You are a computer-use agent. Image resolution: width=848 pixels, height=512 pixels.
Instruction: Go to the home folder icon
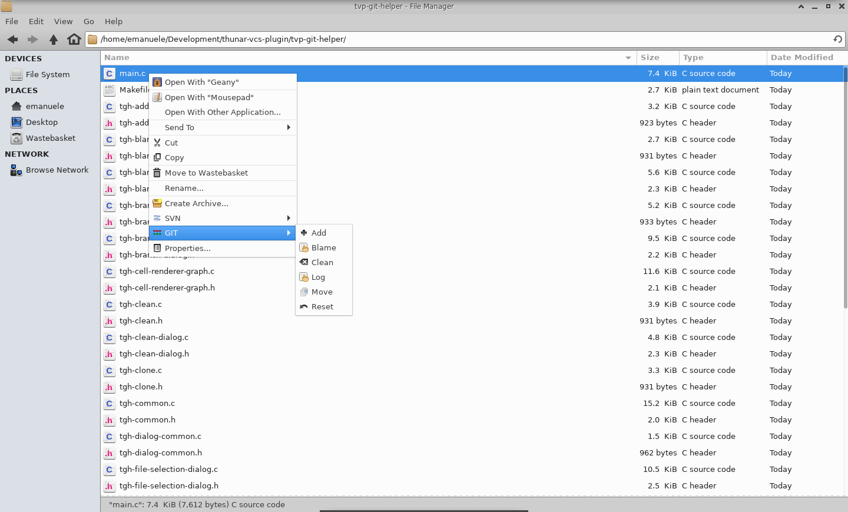[74, 39]
